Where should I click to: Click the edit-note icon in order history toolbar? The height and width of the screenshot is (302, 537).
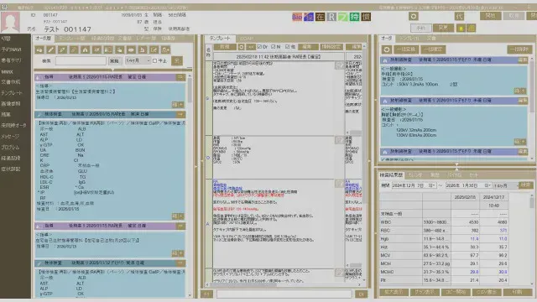click(154, 50)
